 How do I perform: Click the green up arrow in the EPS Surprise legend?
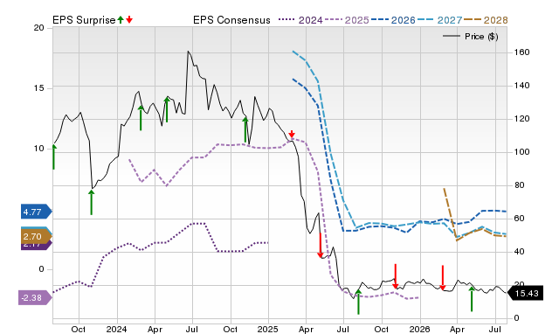tap(121, 19)
